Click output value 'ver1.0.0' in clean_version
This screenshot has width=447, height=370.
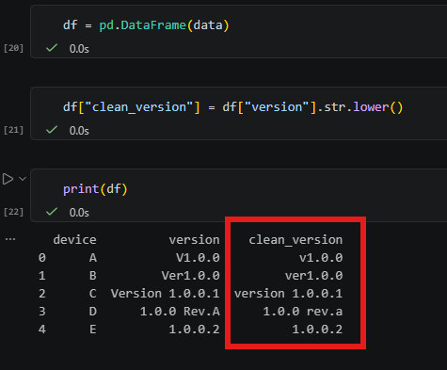tap(313, 276)
